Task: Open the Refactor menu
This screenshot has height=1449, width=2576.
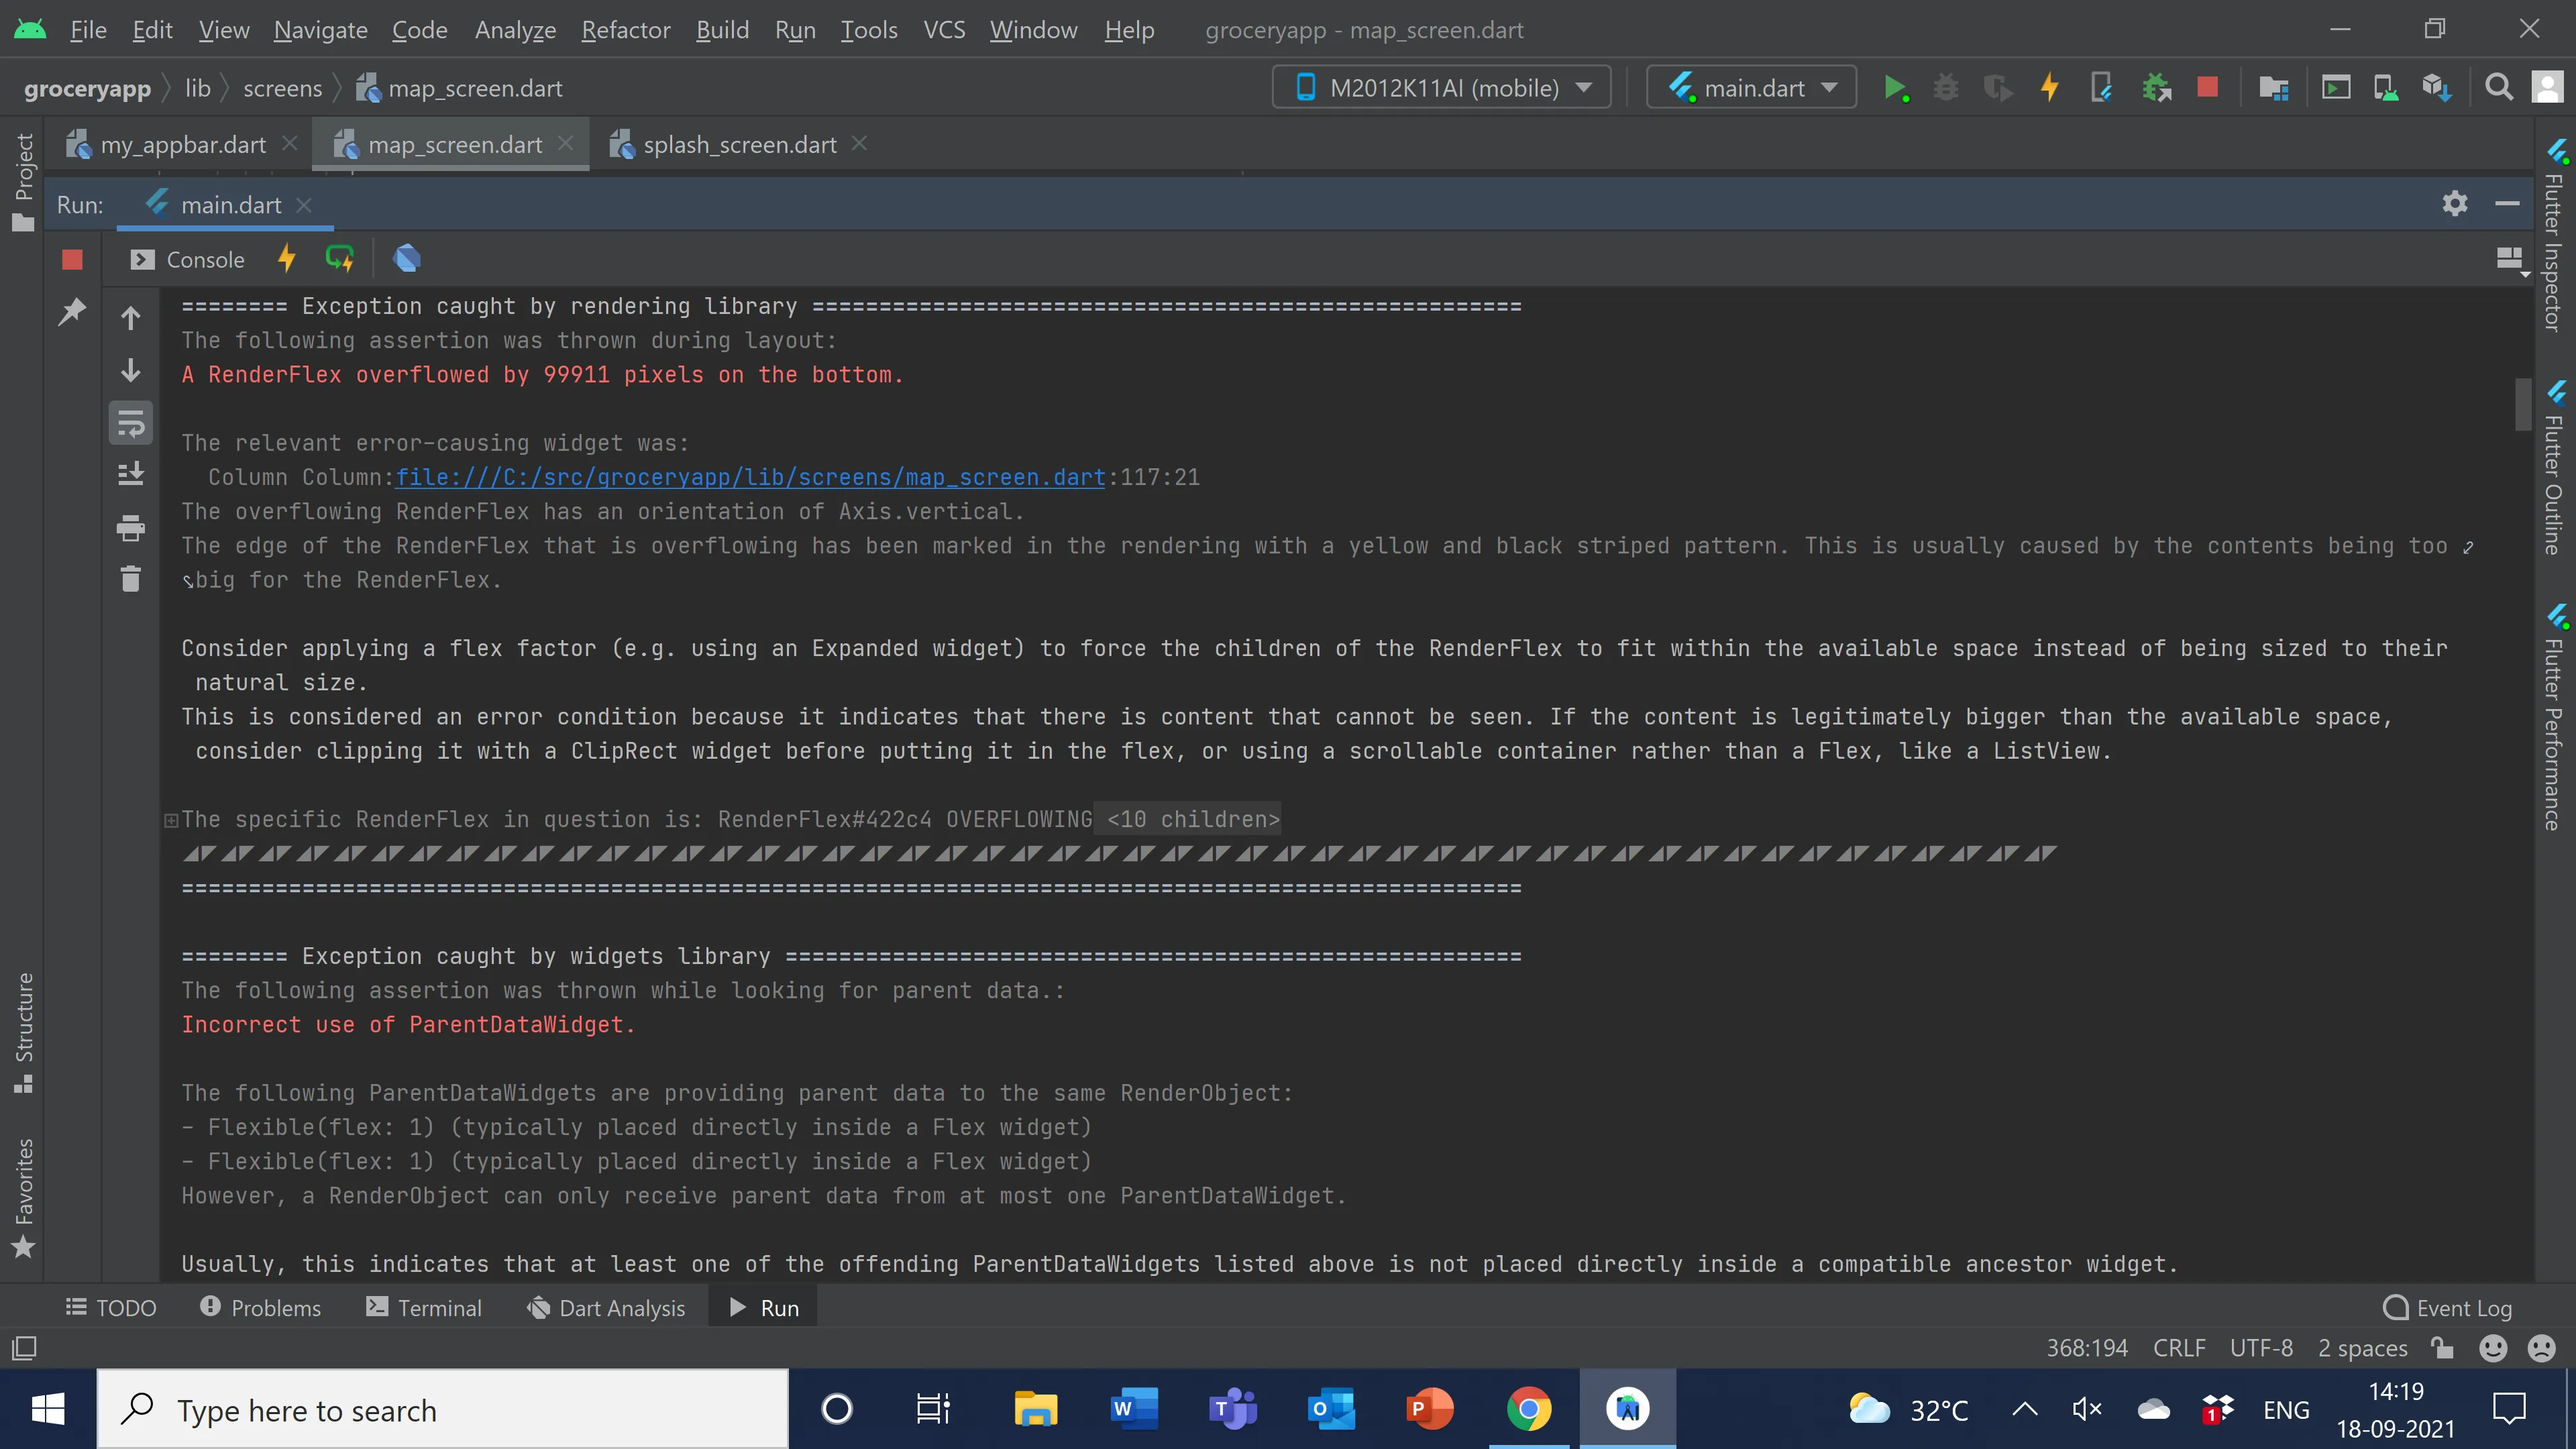Action: tap(625, 30)
